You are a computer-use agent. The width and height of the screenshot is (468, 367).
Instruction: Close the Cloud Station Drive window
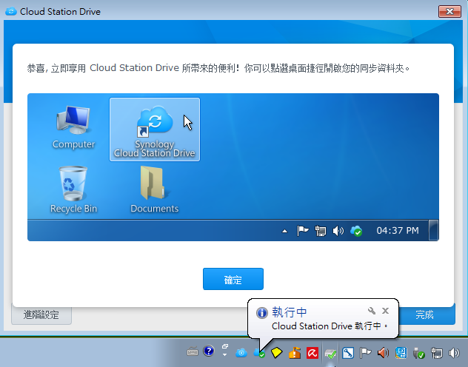point(449,12)
